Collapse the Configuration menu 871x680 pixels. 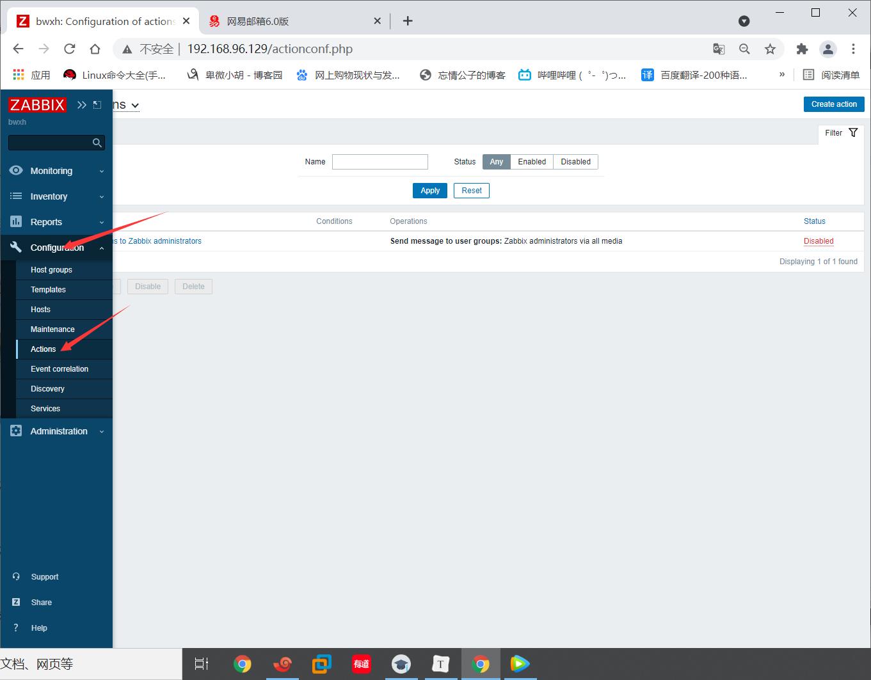pos(102,248)
